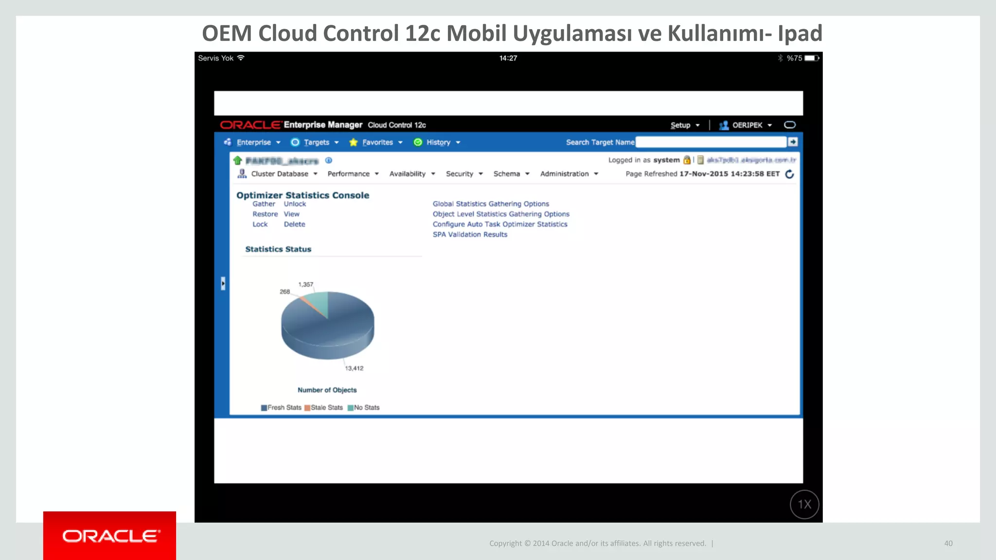The height and width of the screenshot is (560, 996).
Task: Click the Restore link
Action: 265,214
